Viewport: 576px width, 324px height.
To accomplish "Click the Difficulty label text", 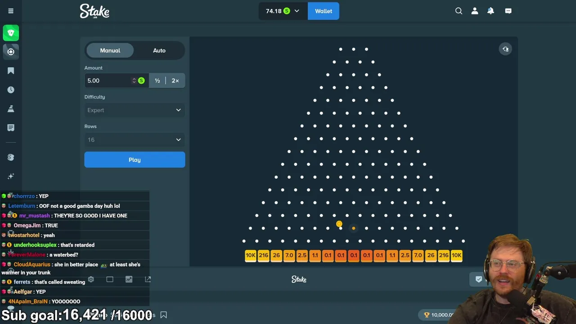I will (x=94, y=97).
